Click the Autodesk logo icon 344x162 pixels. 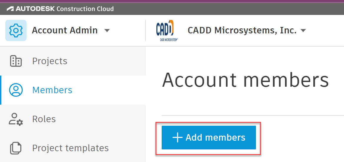pyautogui.click(x=10, y=9)
